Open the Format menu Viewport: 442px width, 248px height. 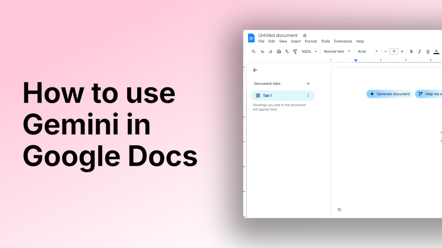[311, 41]
